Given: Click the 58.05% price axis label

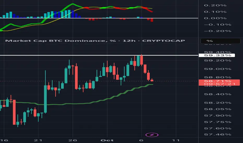Looking at the screenshot, I should click(218, 109).
